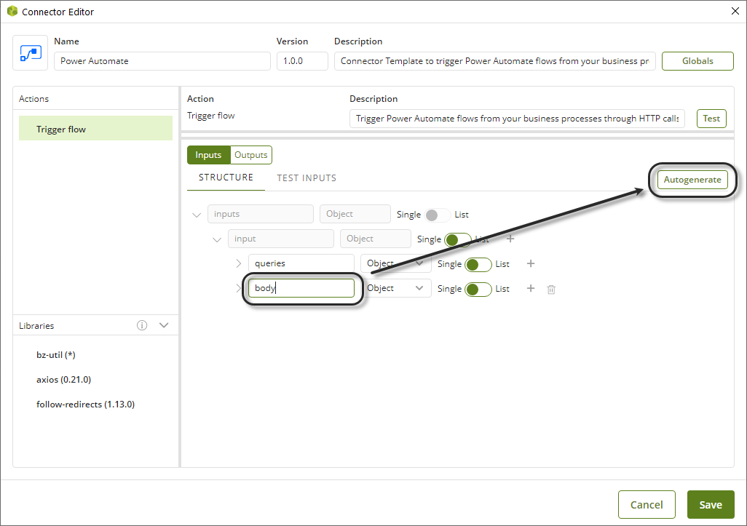Add a child to the body row
747x526 pixels.
click(x=531, y=288)
